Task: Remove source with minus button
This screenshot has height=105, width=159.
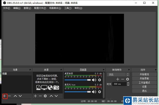Action: click(40, 96)
